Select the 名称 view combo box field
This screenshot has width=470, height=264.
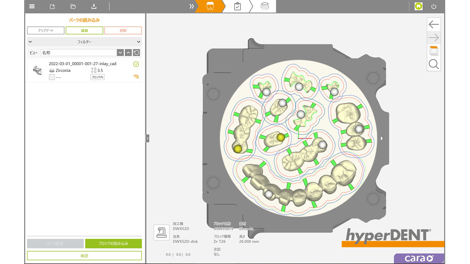[79, 53]
